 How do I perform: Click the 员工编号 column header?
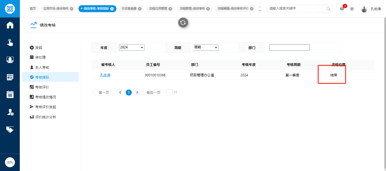coord(153,65)
